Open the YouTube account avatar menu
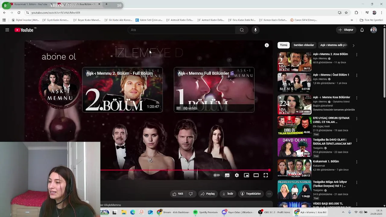The width and height of the screenshot is (386, 217). 374,30
